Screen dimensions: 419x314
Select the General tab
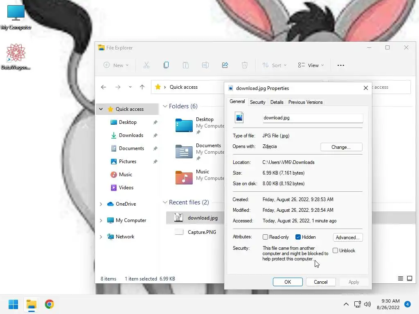tap(237, 101)
